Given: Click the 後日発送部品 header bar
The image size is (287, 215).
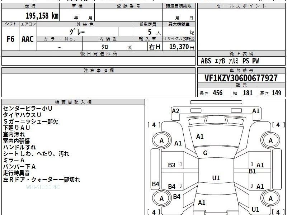Looking at the screenshot, I should [x=98, y=53].
